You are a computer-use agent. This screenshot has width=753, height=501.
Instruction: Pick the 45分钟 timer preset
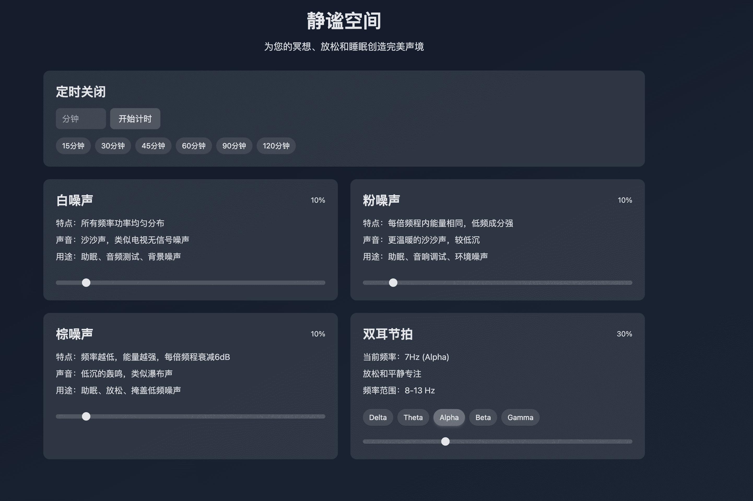[x=153, y=146]
